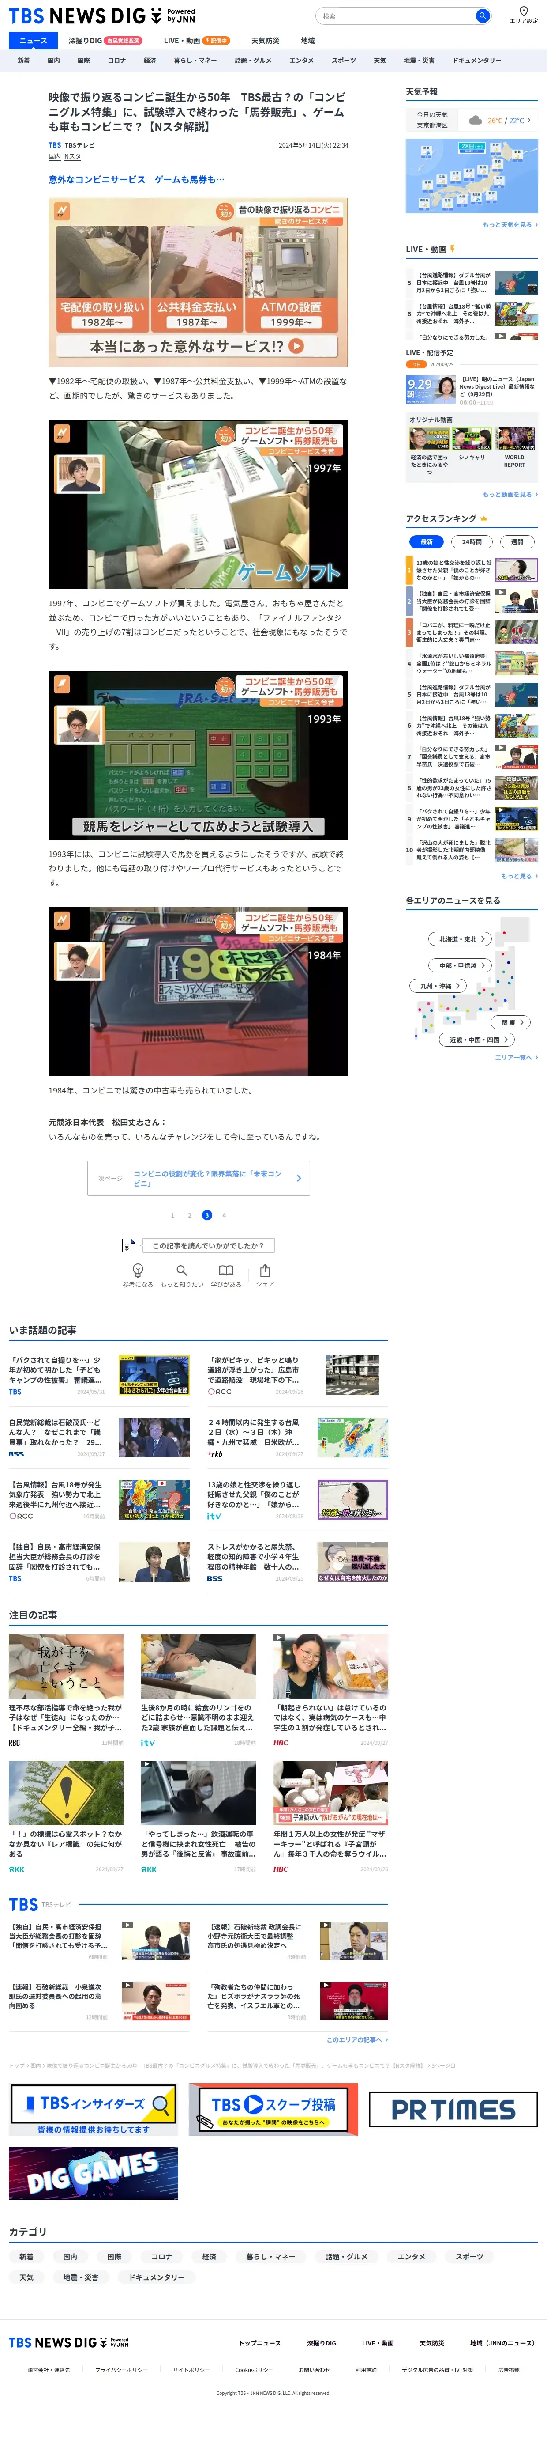
Task: Open ranking item 3 コバエ thumbnail
Action: (x=517, y=632)
